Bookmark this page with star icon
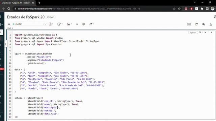 tap(179, 9)
